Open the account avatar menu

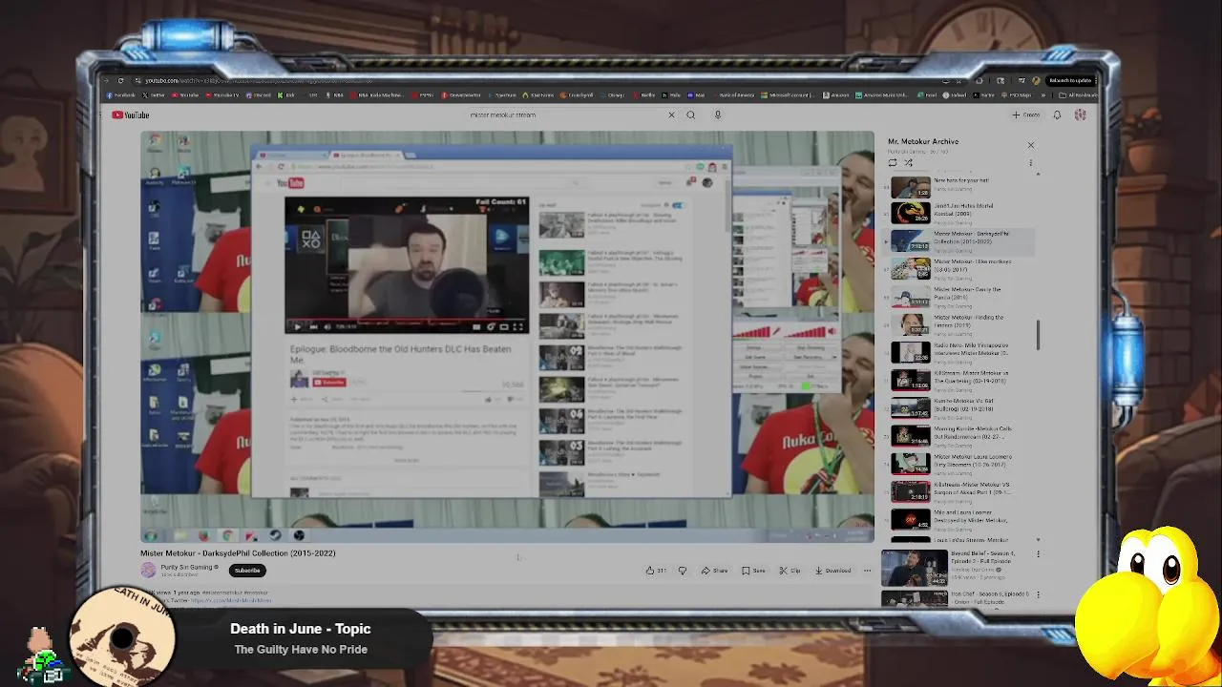(x=1081, y=114)
